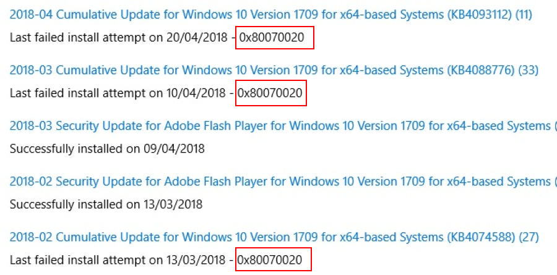This screenshot has height=275, width=557.
Task: Click the 10/04/2018 failed attempt date
Action: [199, 93]
